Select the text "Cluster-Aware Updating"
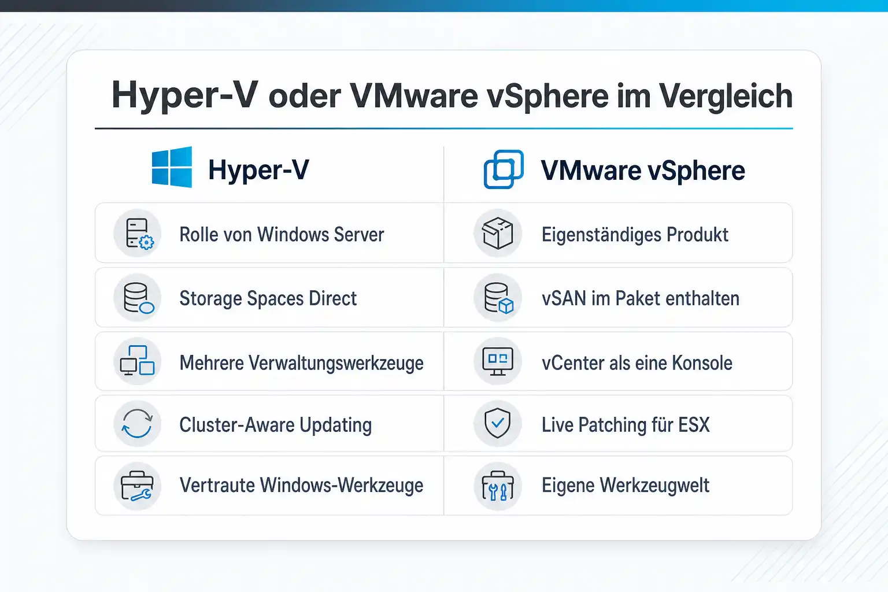The width and height of the screenshot is (888, 592). 276,425
